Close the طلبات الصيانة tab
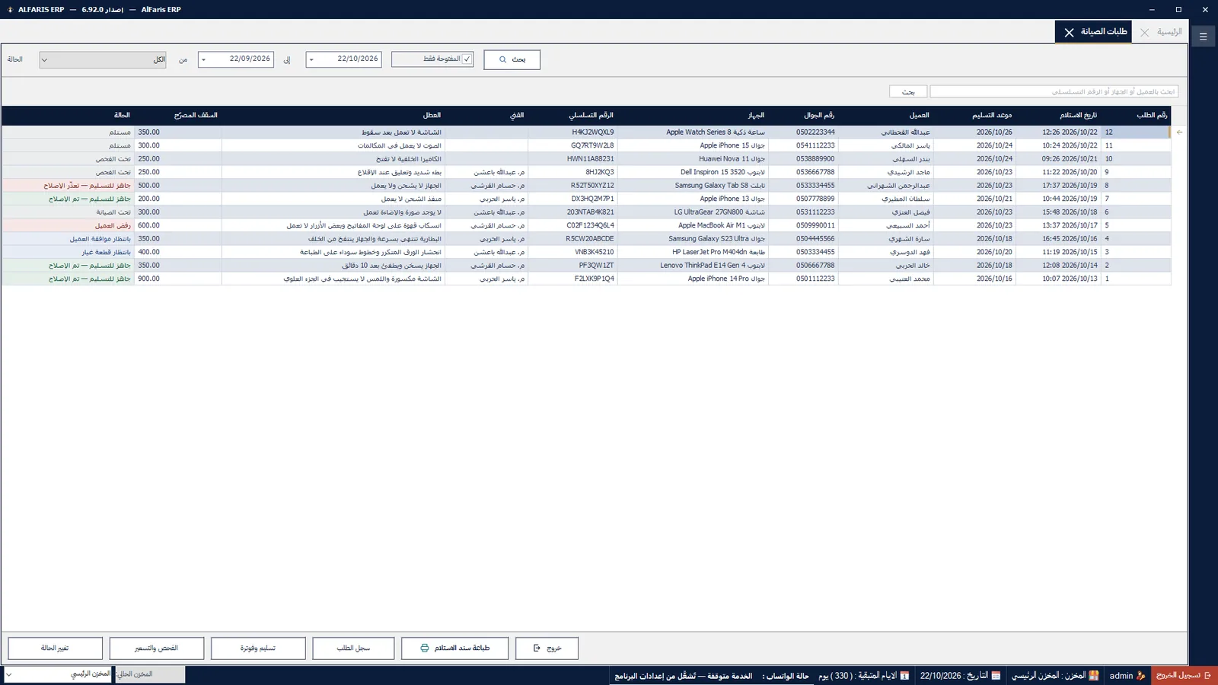The height and width of the screenshot is (685, 1218). pyautogui.click(x=1070, y=32)
